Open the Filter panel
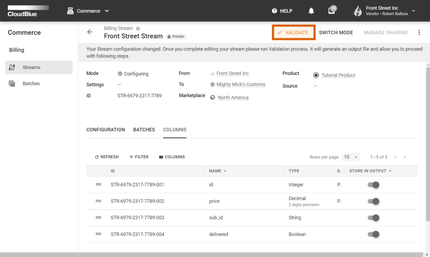This screenshot has width=430, height=257. [139, 157]
